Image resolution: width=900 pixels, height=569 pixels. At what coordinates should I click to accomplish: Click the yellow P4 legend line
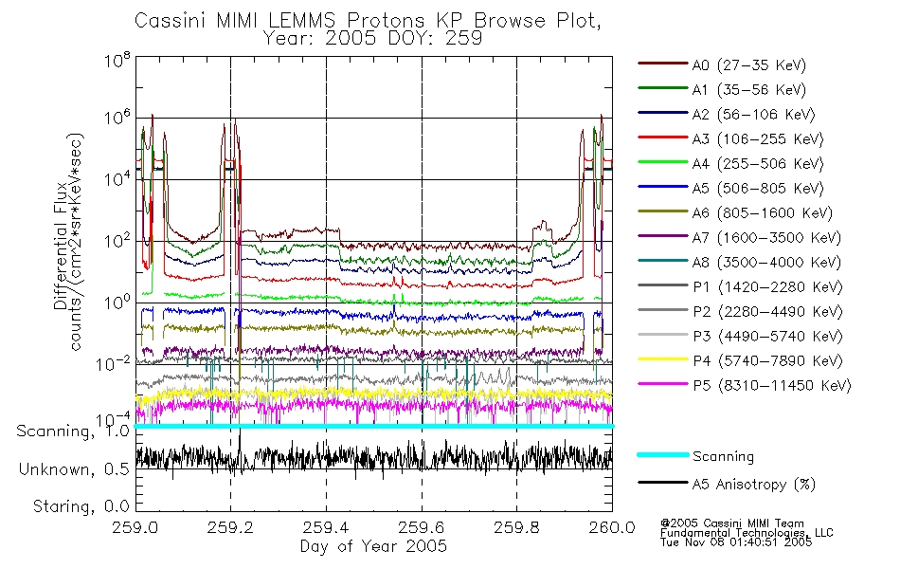(662, 358)
